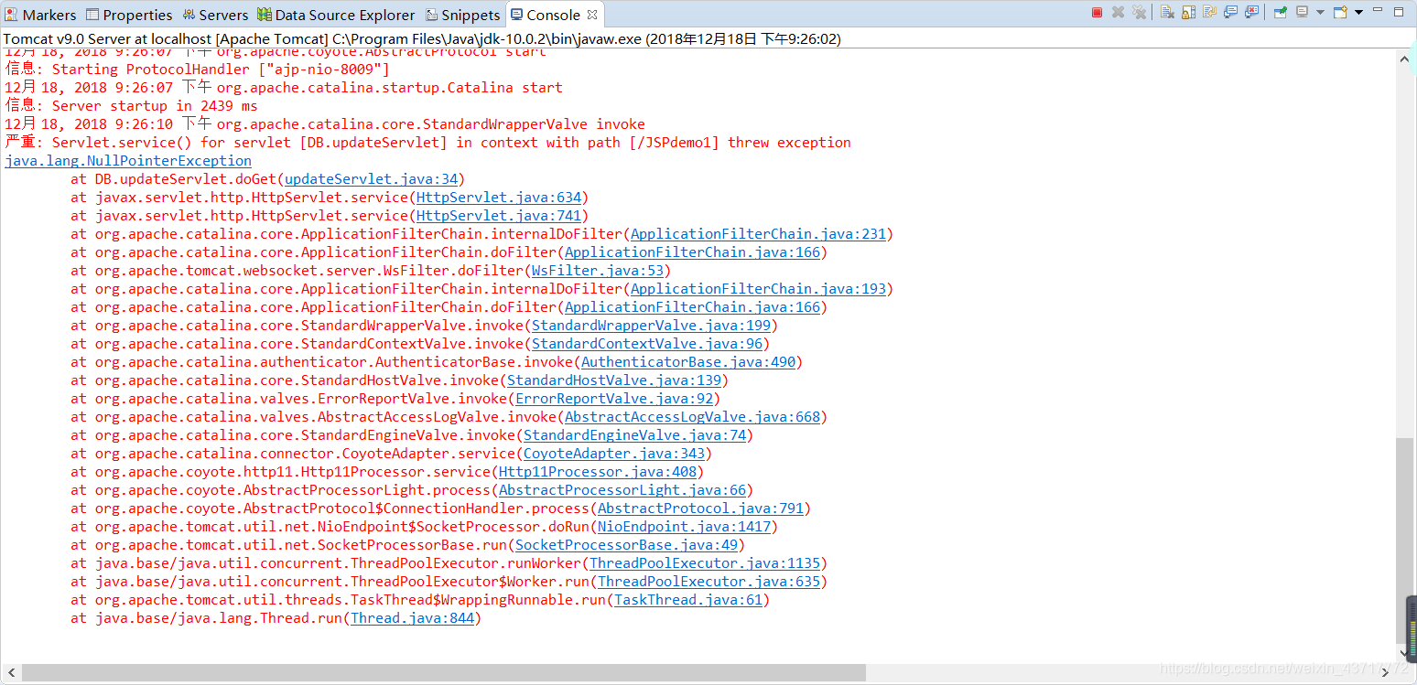The height and width of the screenshot is (685, 1417).
Task: Open NioEndpoint.java:1417 link
Action: click(685, 527)
